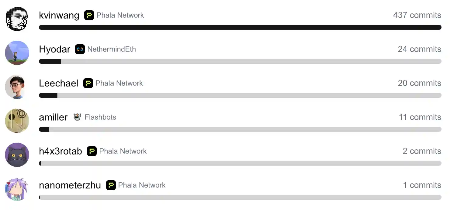The width and height of the screenshot is (450, 210).
Task: Click the 24 commits count label
Action: pyautogui.click(x=419, y=49)
